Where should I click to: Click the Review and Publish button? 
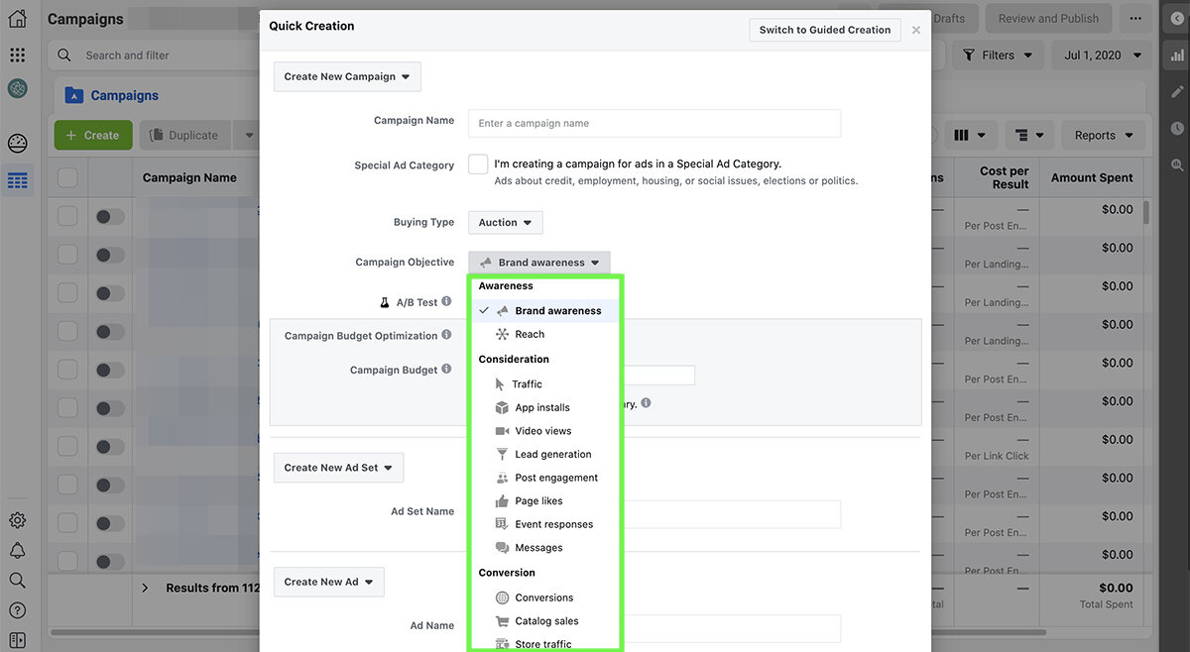tap(1048, 18)
